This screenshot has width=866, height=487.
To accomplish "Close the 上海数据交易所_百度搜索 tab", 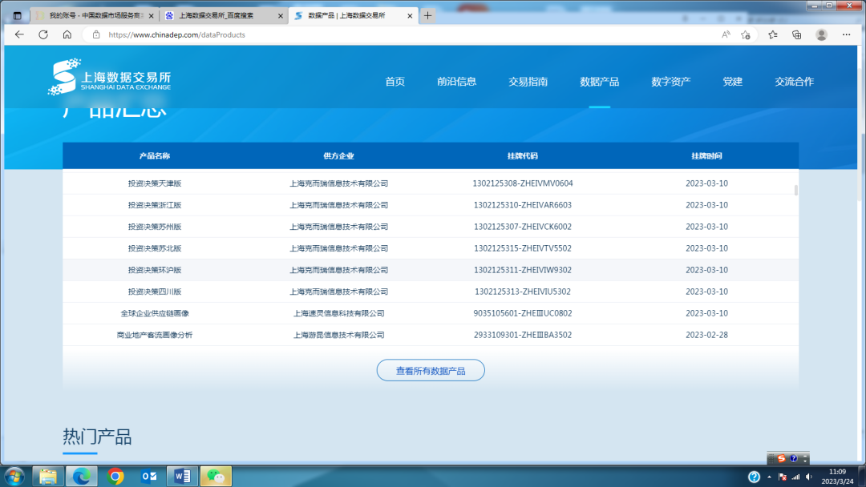I will click(281, 15).
